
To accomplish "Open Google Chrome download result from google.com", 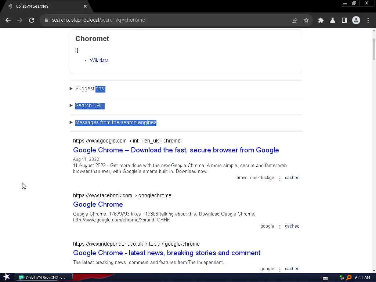I will (x=176, y=150).
